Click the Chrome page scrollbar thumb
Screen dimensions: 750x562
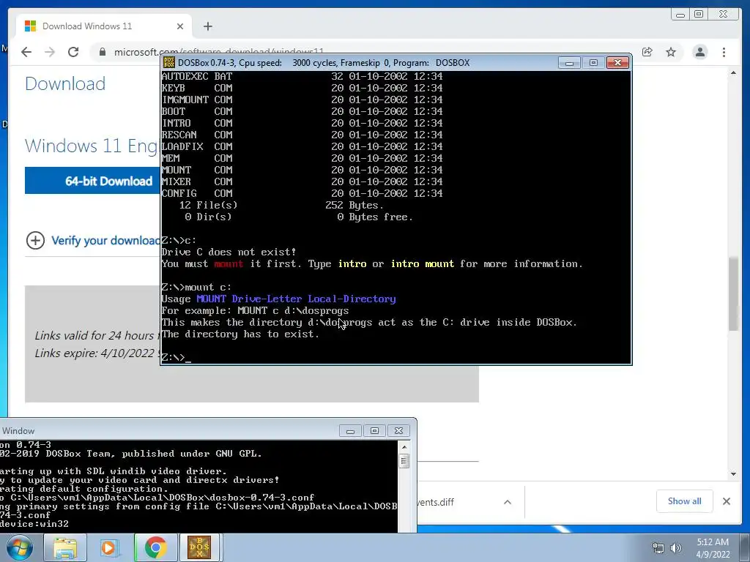coord(734,294)
